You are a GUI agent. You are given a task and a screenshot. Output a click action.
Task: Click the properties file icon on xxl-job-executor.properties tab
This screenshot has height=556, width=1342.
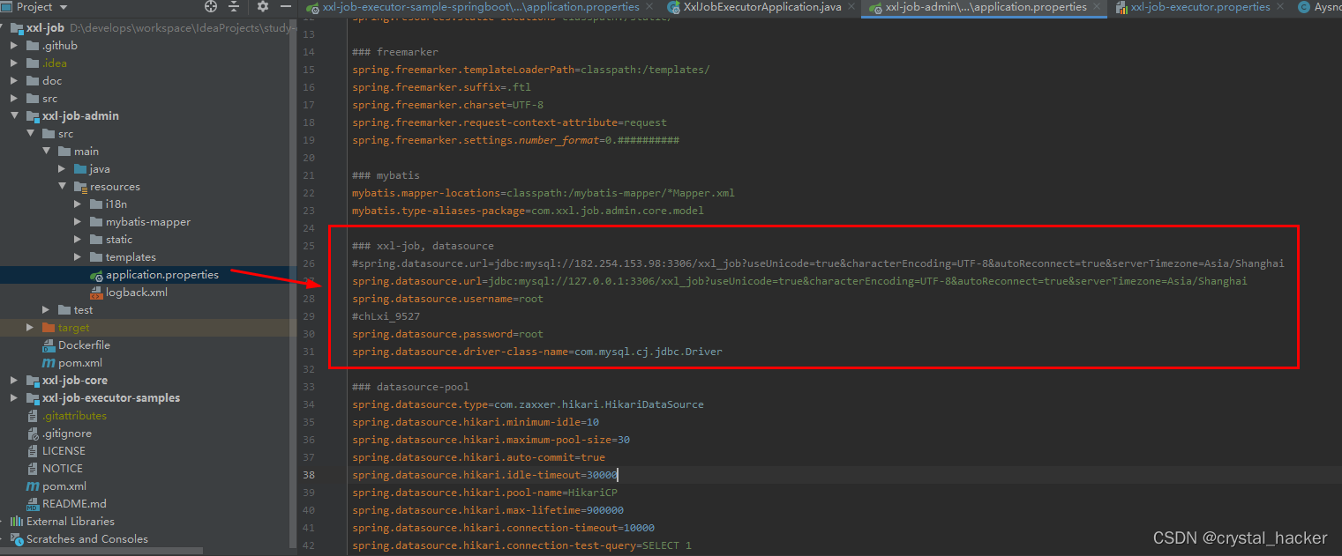tap(1121, 7)
